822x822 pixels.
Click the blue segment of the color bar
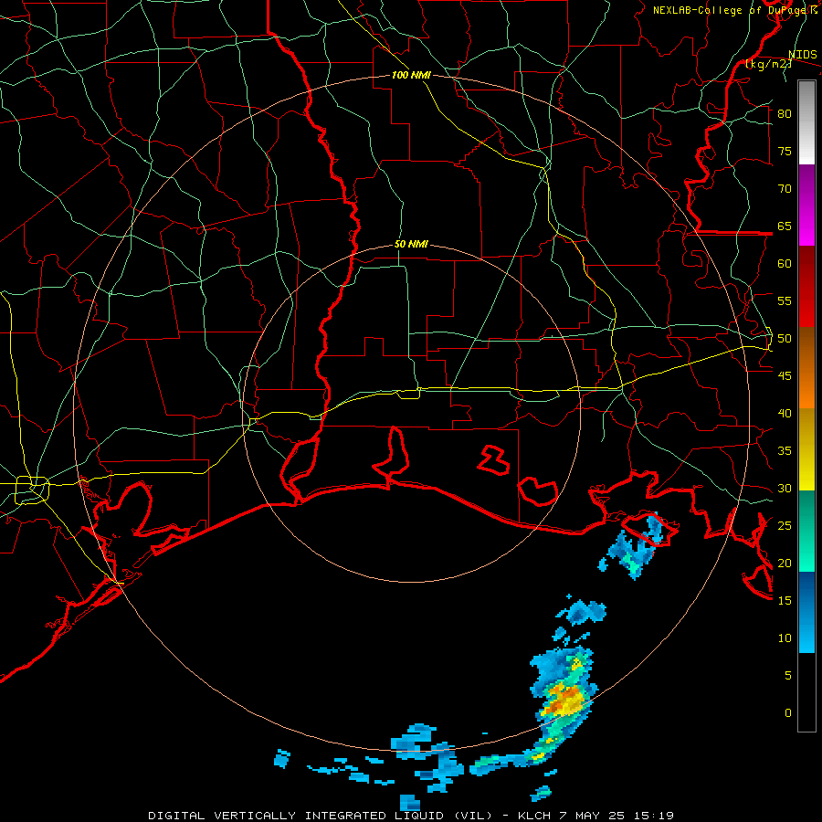point(806,612)
